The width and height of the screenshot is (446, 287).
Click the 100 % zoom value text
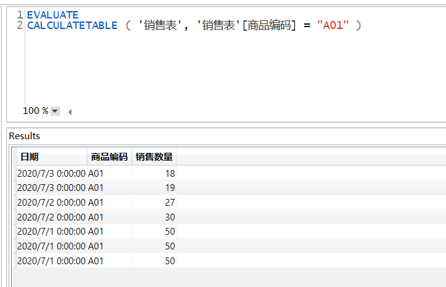pos(36,111)
